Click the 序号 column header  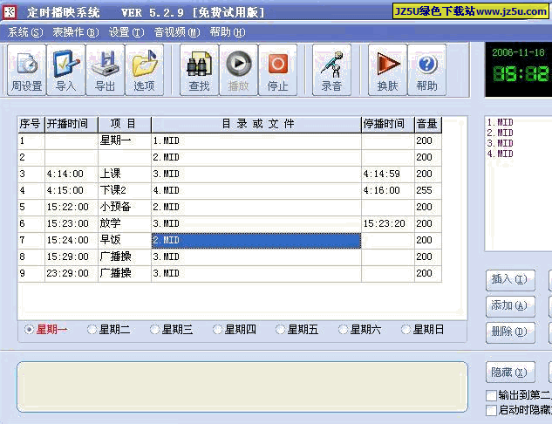click(31, 124)
